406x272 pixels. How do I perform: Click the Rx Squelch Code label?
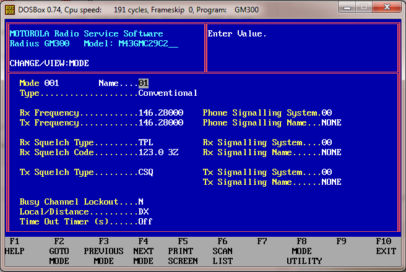pos(57,153)
